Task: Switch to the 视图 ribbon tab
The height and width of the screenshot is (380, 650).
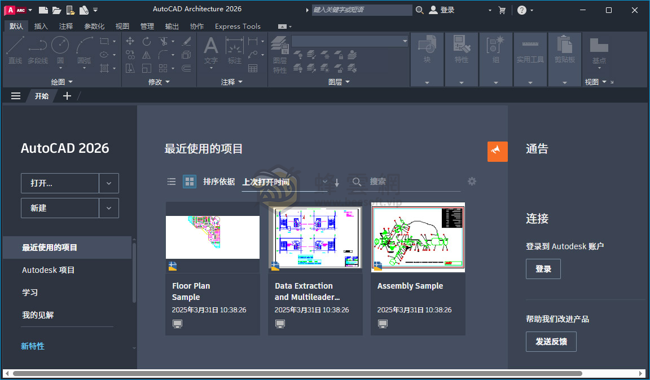Action: (122, 26)
